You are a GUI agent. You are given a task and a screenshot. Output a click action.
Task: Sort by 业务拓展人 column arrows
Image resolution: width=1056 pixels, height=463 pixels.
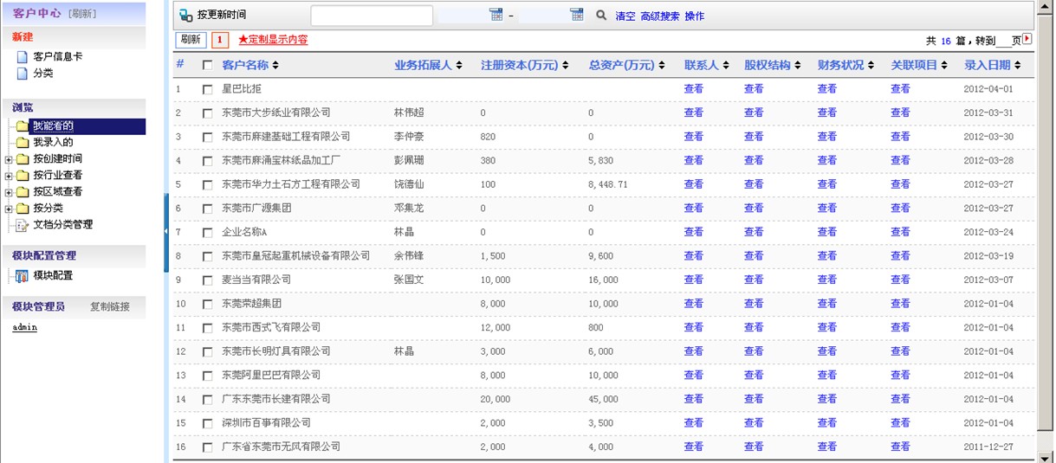[459, 65]
